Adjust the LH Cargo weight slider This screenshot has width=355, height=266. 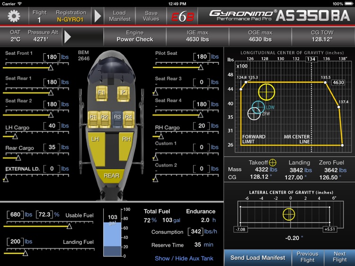pos(15,136)
